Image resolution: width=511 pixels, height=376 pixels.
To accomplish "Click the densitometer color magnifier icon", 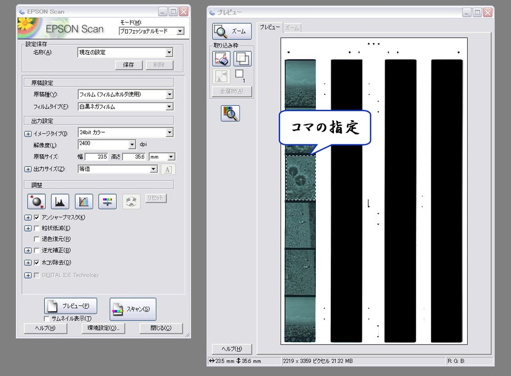I will pos(231,114).
